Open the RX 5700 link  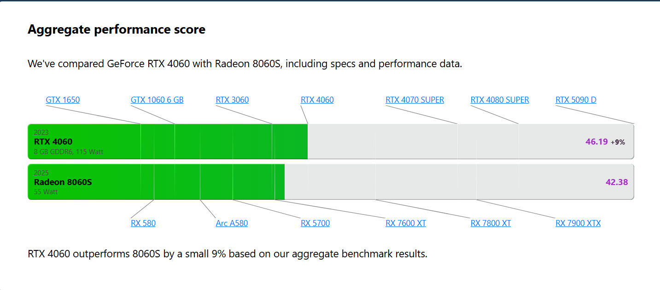(x=315, y=223)
